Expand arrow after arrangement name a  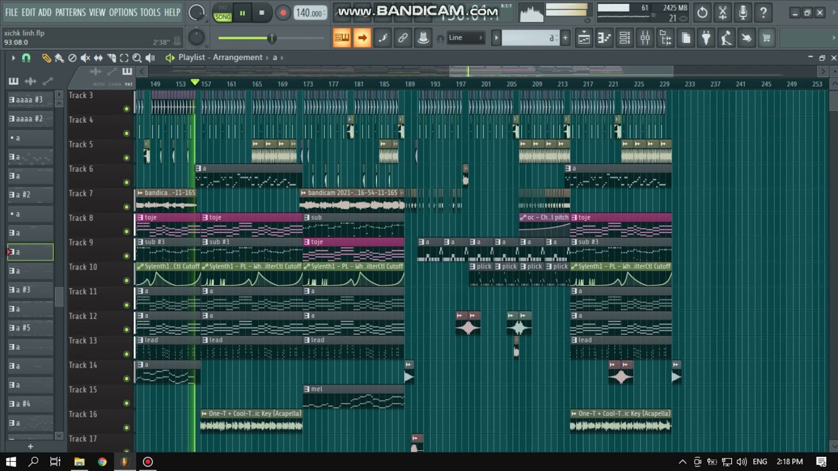[x=282, y=58]
